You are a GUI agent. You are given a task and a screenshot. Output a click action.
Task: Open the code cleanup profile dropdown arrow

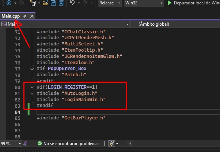117,144
